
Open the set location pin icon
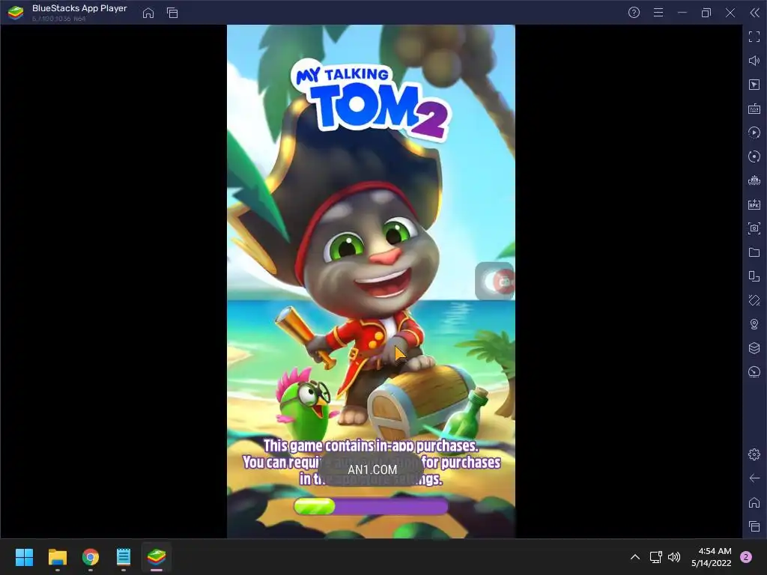tap(754, 324)
